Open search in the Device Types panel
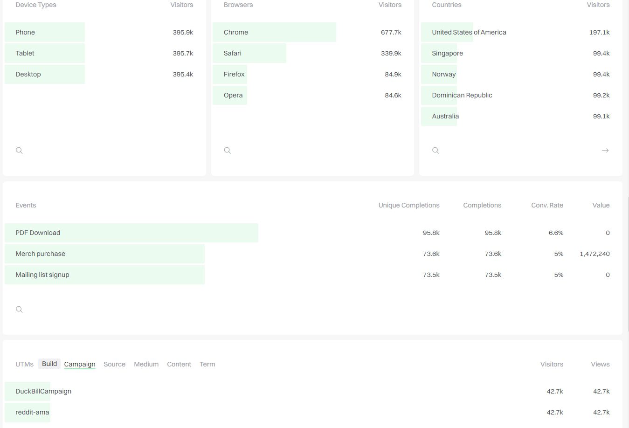 click(x=19, y=151)
